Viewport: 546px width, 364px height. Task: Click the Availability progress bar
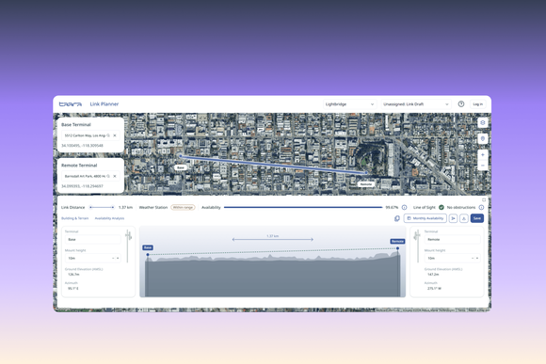303,208
